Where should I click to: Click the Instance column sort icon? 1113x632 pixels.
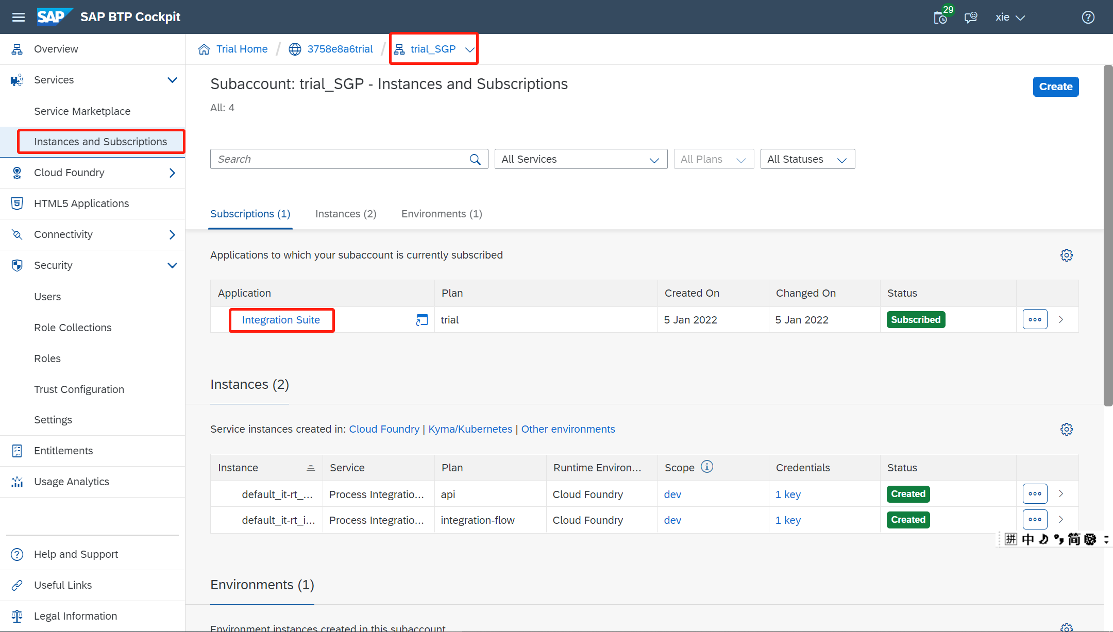tap(311, 468)
